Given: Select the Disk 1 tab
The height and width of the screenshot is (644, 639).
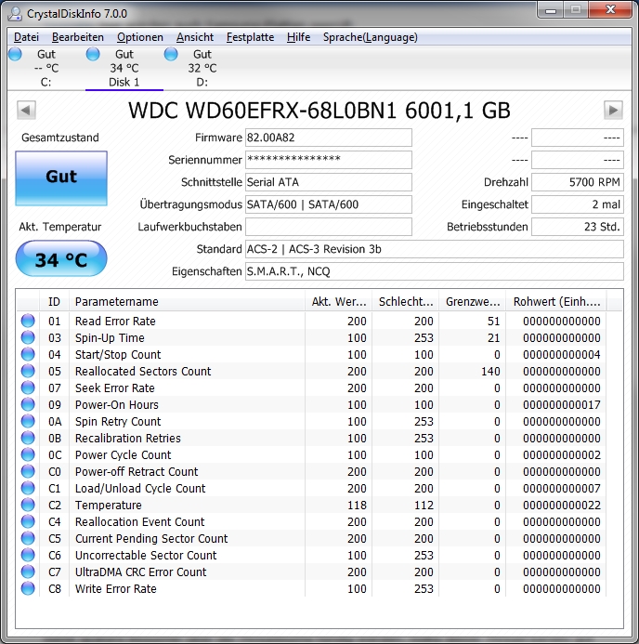Looking at the screenshot, I should [x=124, y=68].
